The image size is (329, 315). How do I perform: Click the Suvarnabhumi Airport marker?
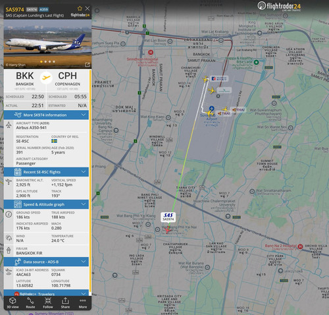tap(211, 108)
